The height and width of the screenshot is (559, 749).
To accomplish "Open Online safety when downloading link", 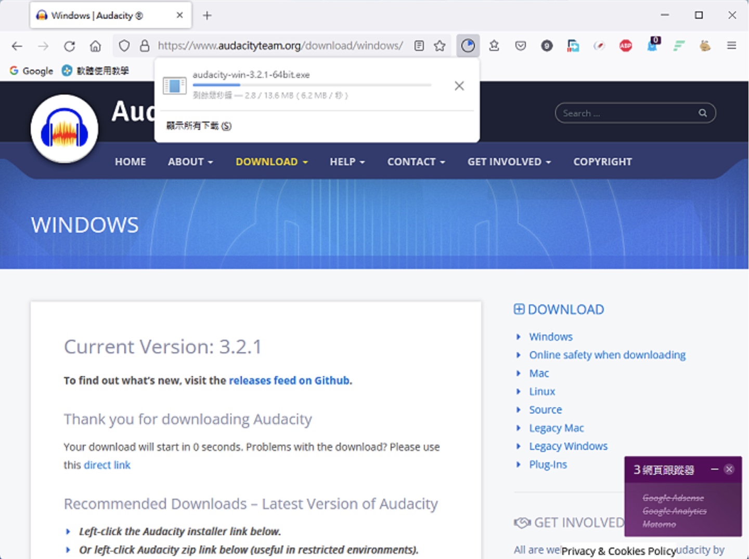I will 607,355.
